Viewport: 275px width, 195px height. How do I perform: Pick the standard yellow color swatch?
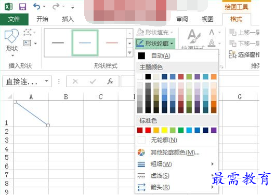pyautogui.click(x=164, y=130)
